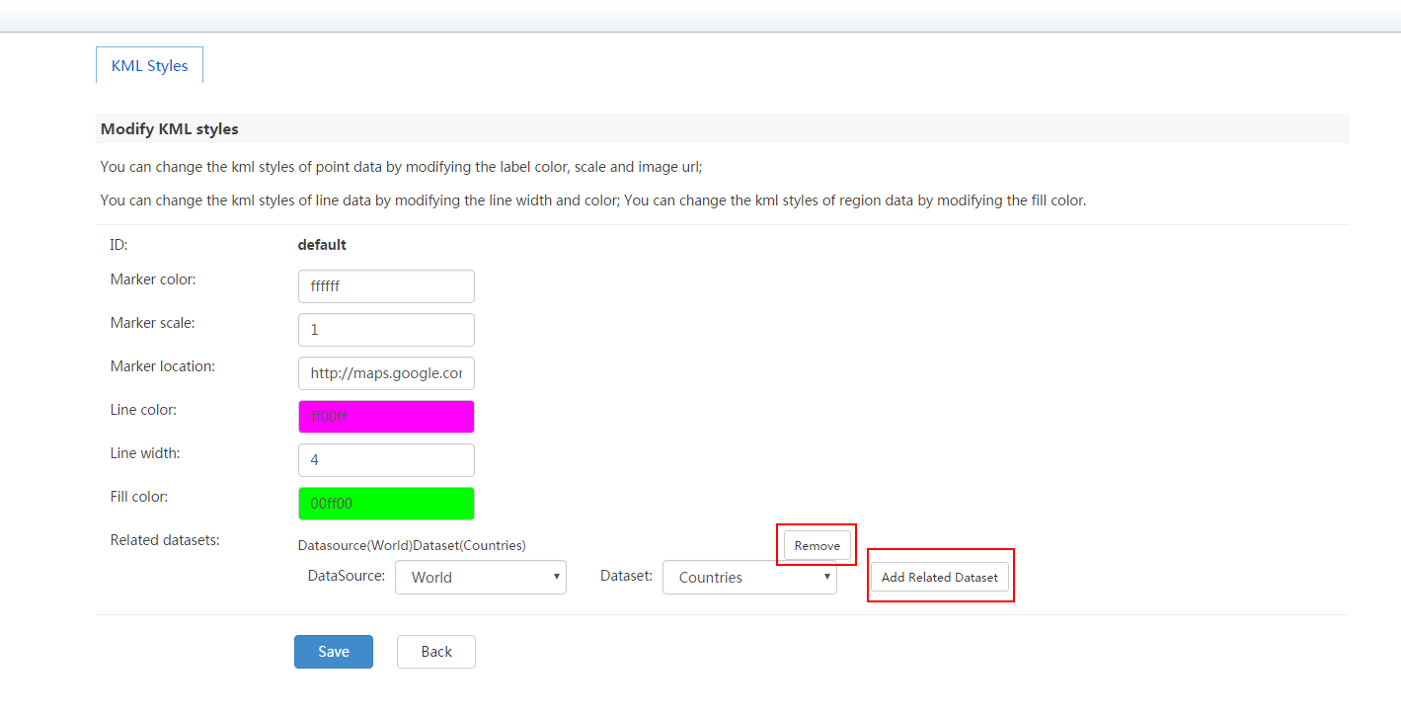Click the Marker color input field
The width and height of the screenshot is (1401, 714).
pyautogui.click(x=386, y=286)
